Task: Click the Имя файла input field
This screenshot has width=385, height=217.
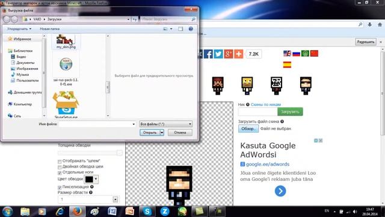Action: click(x=95, y=124)
